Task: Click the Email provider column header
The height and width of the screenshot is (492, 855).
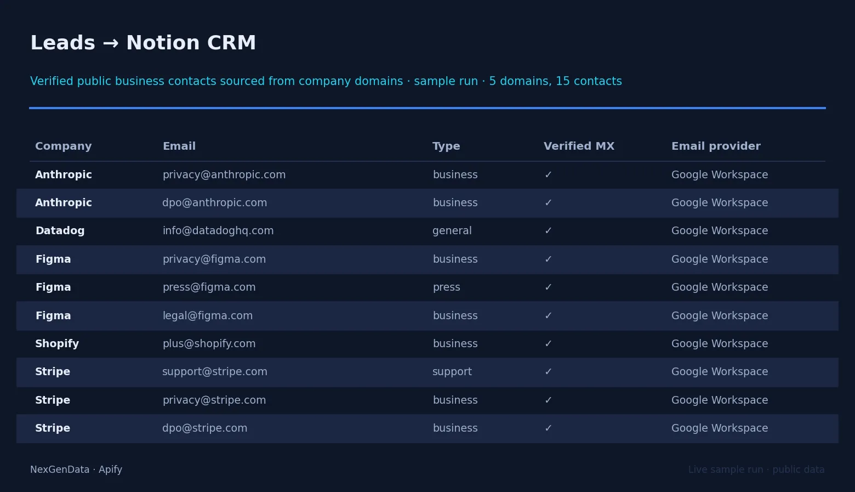Action: pyautogui.click(x=716, y=146)
